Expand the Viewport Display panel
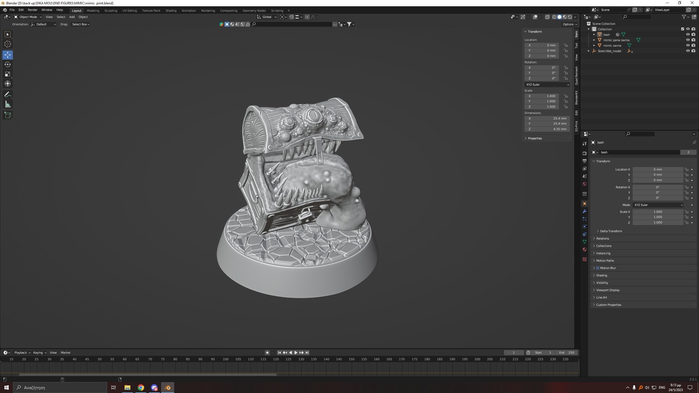 coord(608,290)
